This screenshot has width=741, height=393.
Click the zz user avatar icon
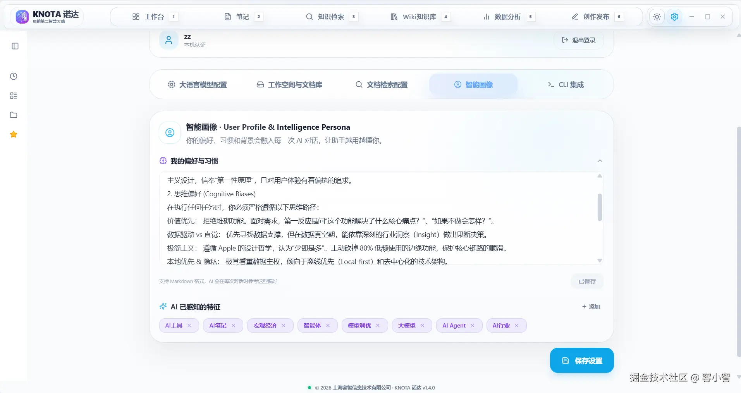coord(169,40)
